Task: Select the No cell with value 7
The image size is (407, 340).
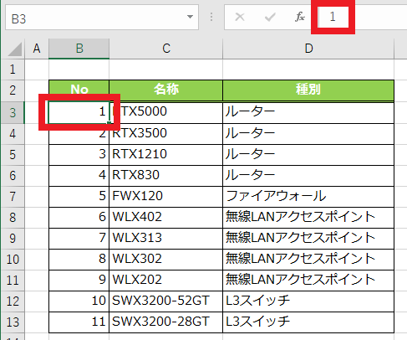Action: tap(79, 239)
